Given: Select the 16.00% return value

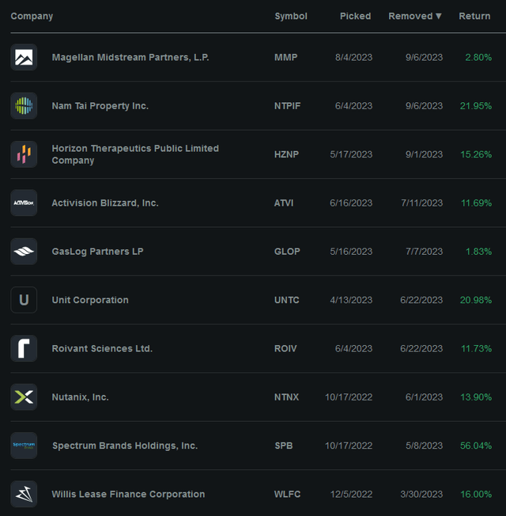Looking at the screenshot, I should (476, 495).
